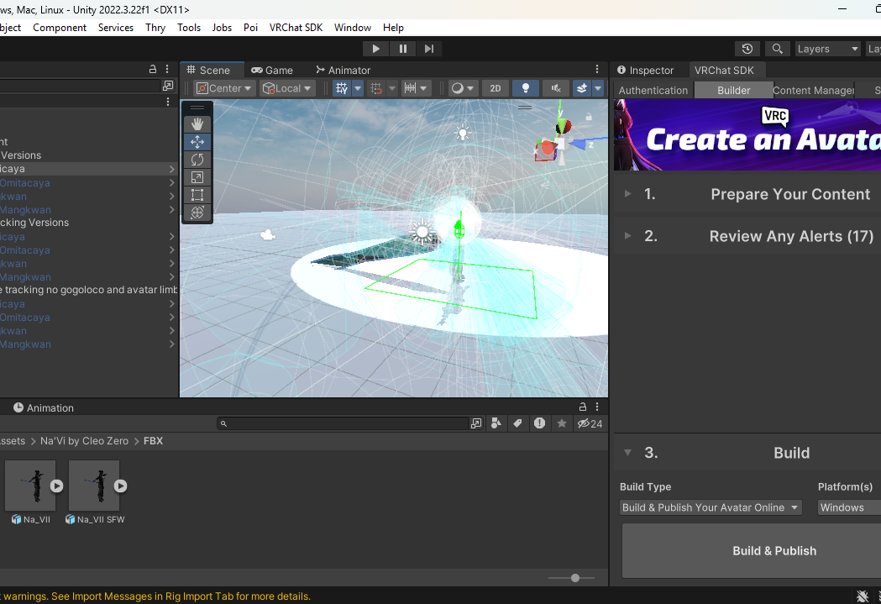This screenshot has height=604, width=881.
Task: Open the Hierarchy panel three-dot menu
Action: pos(167,69)
